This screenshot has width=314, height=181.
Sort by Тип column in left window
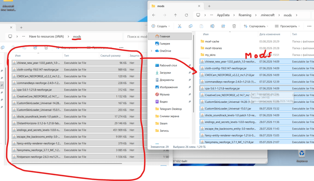(66, 56)
